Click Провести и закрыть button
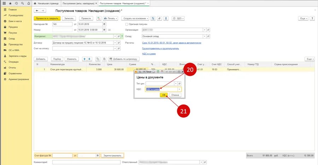Image resolution: width=318 pixels, height=165 pixels. 47,18
